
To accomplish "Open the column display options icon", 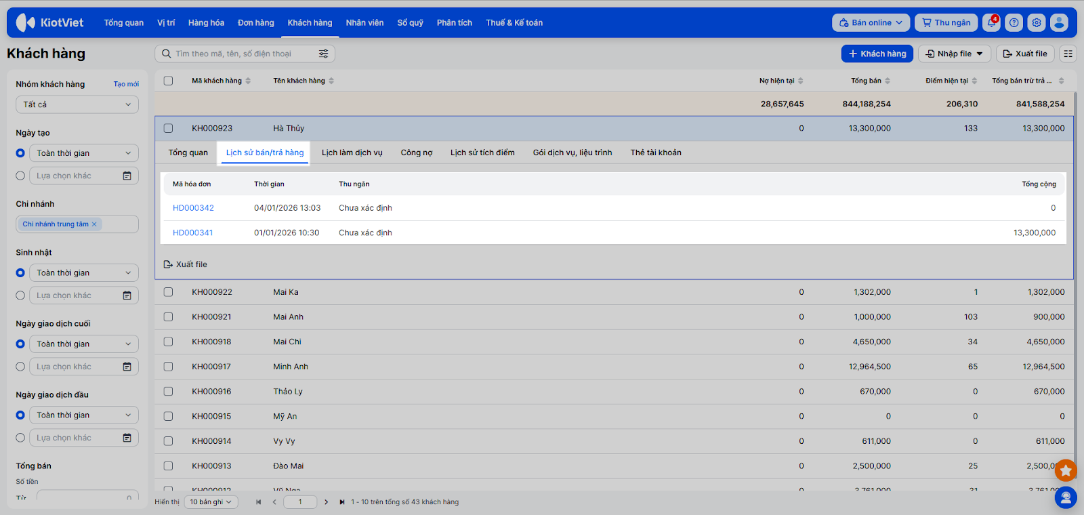I will pyautogui.click(x=1068, y=54).
